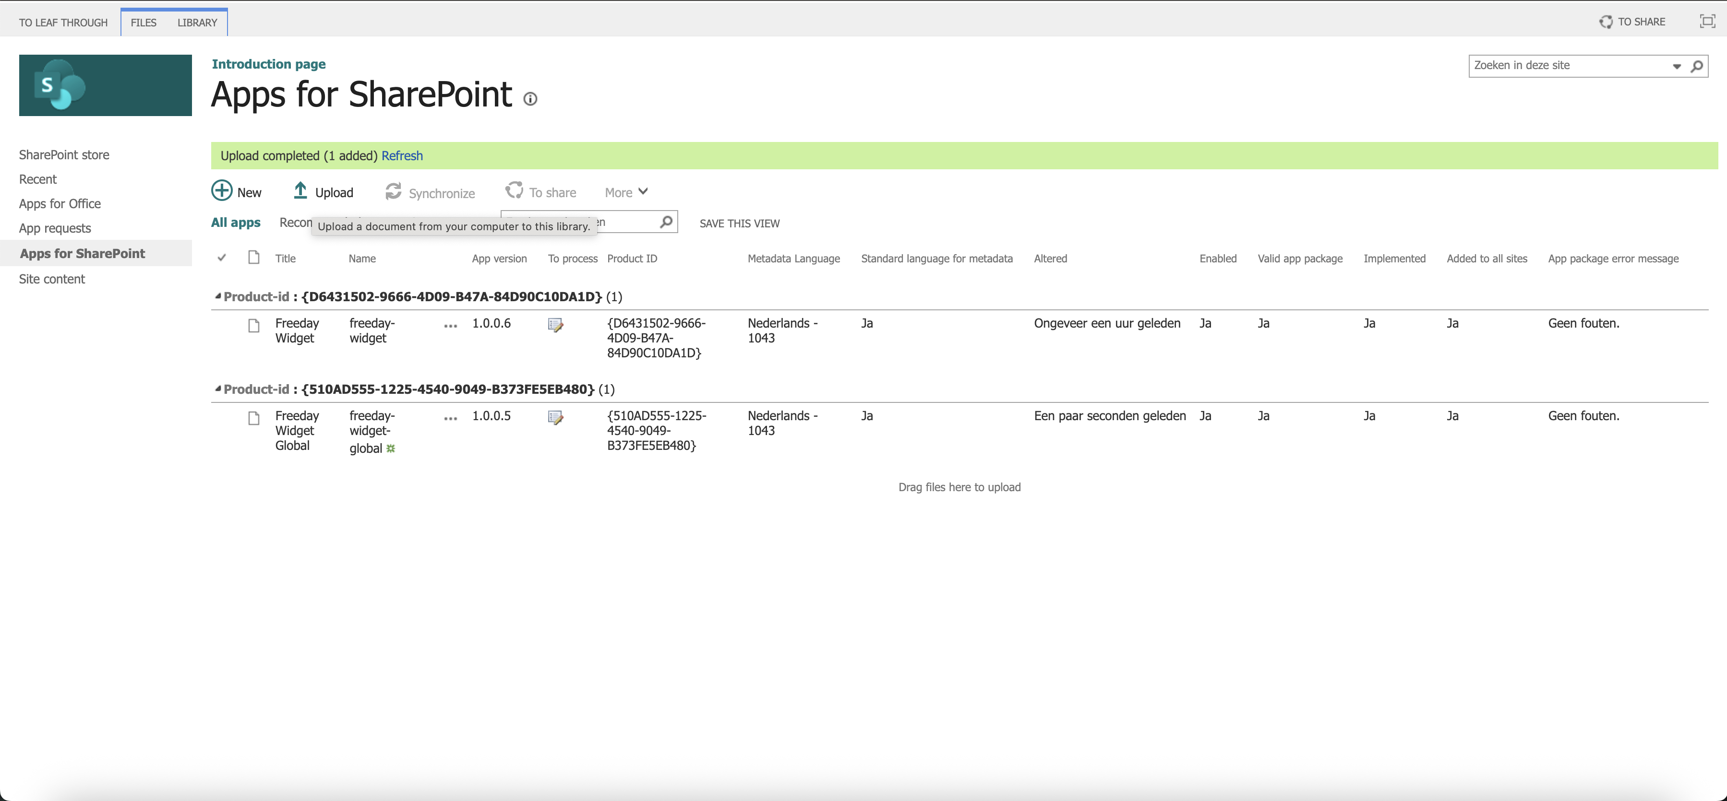The height and width of the screenshot is (801, 1727).
Task: Click the Type document icon column header
Action: (x=253, y=257)
